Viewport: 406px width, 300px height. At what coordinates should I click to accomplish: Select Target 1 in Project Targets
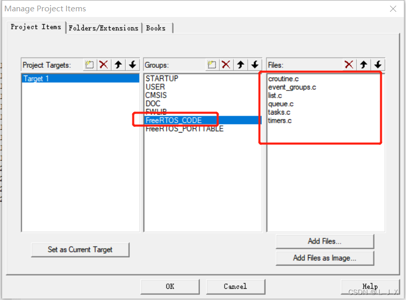[80, 79]
